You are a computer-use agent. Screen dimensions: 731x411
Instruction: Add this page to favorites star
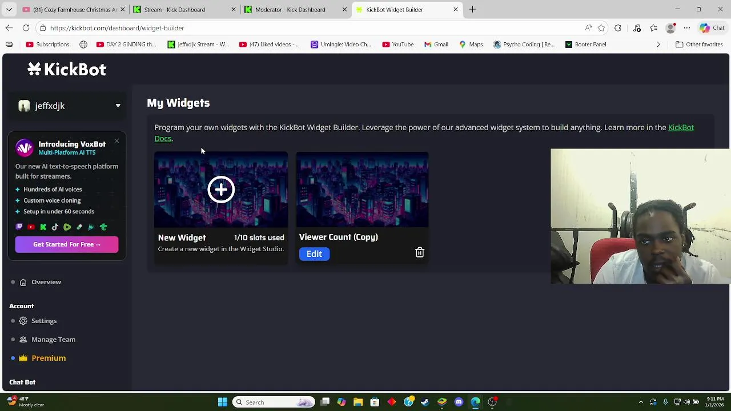click(x=601, y=28)
